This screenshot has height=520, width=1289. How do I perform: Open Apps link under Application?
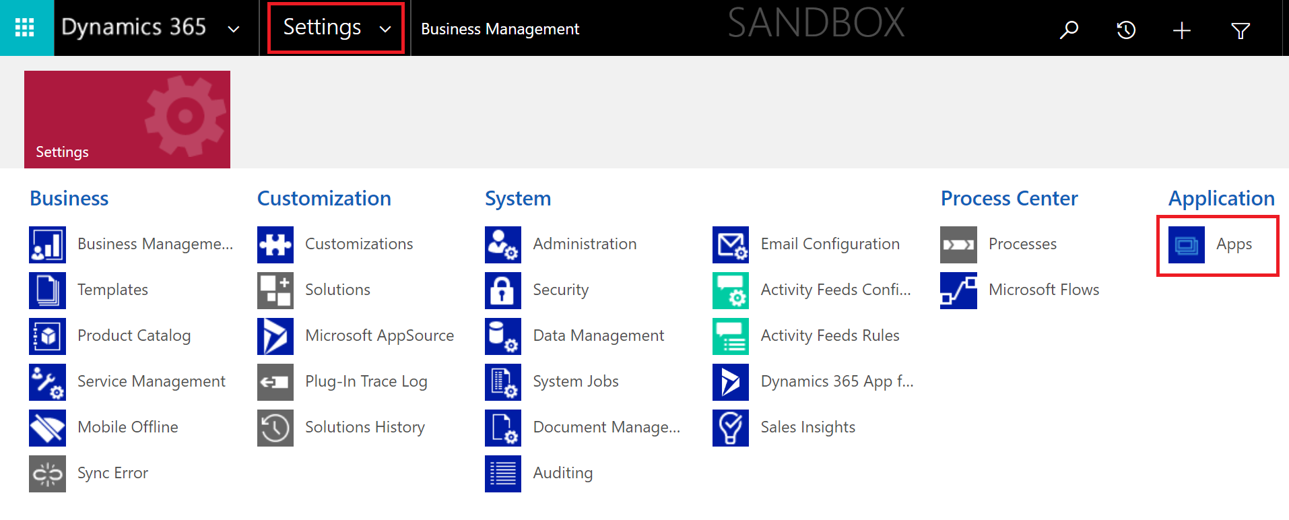point(1234,244)
